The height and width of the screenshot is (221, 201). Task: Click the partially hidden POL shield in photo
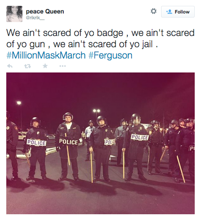click(x=110, y=142)
